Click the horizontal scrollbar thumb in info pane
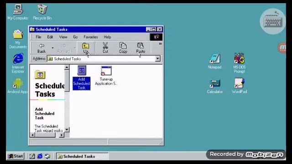The height and width of the screenshot is (164, 292). (45, 135)
